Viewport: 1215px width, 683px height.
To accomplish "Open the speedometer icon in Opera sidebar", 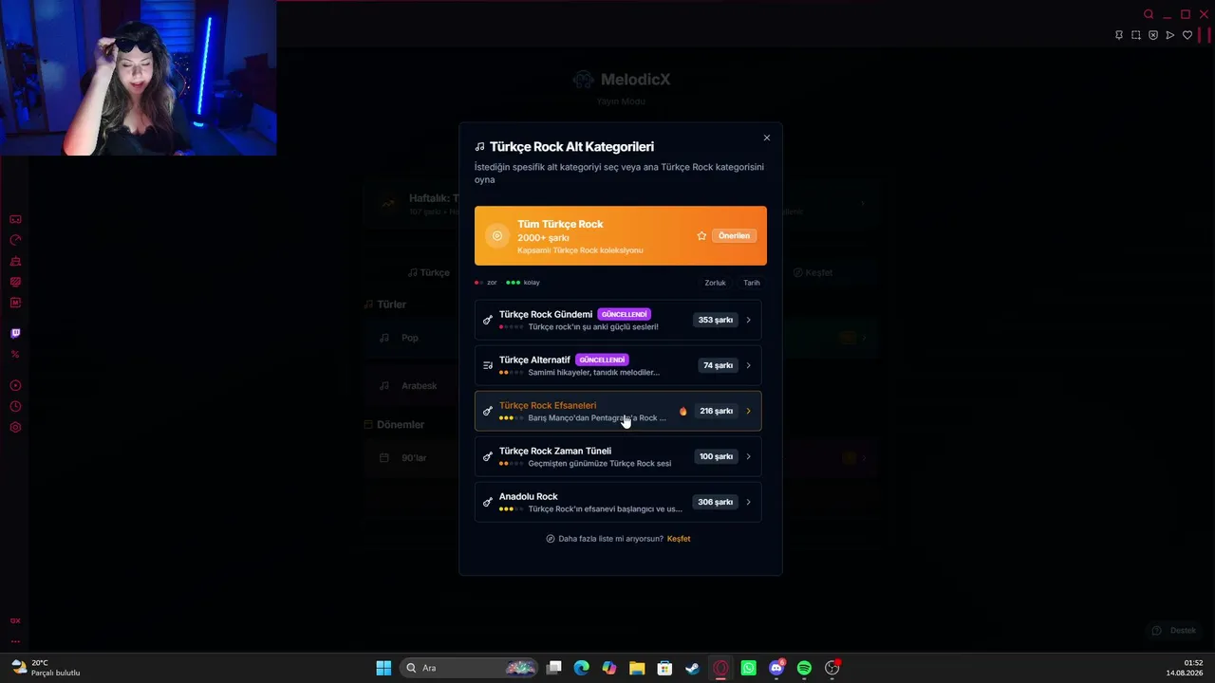I will click(15, 240).
